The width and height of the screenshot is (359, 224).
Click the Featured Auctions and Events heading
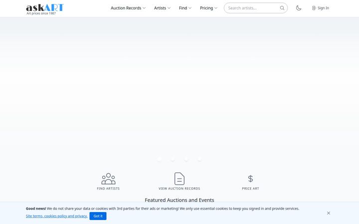click(x=179, y=200)
